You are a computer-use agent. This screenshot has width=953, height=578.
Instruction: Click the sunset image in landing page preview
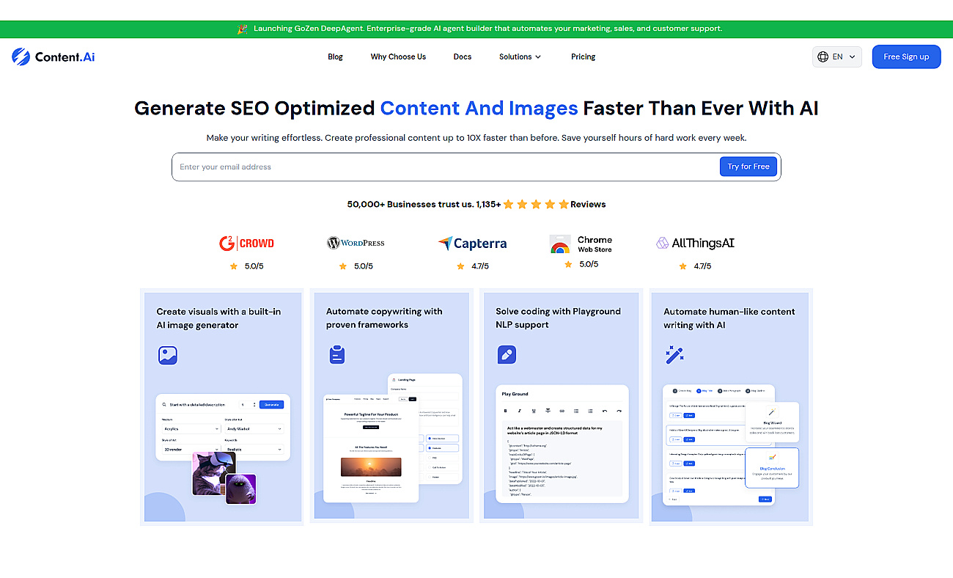tap(371, 466)
